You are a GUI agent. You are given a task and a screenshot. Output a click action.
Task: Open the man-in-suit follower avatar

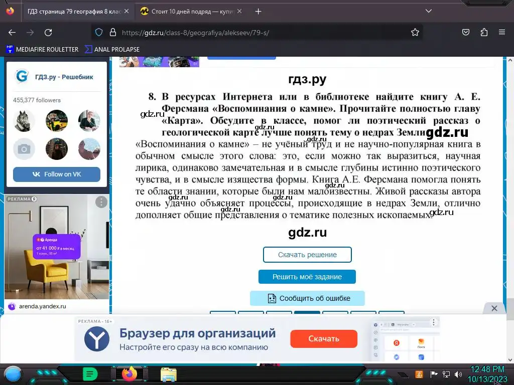(x=89, y=121)
